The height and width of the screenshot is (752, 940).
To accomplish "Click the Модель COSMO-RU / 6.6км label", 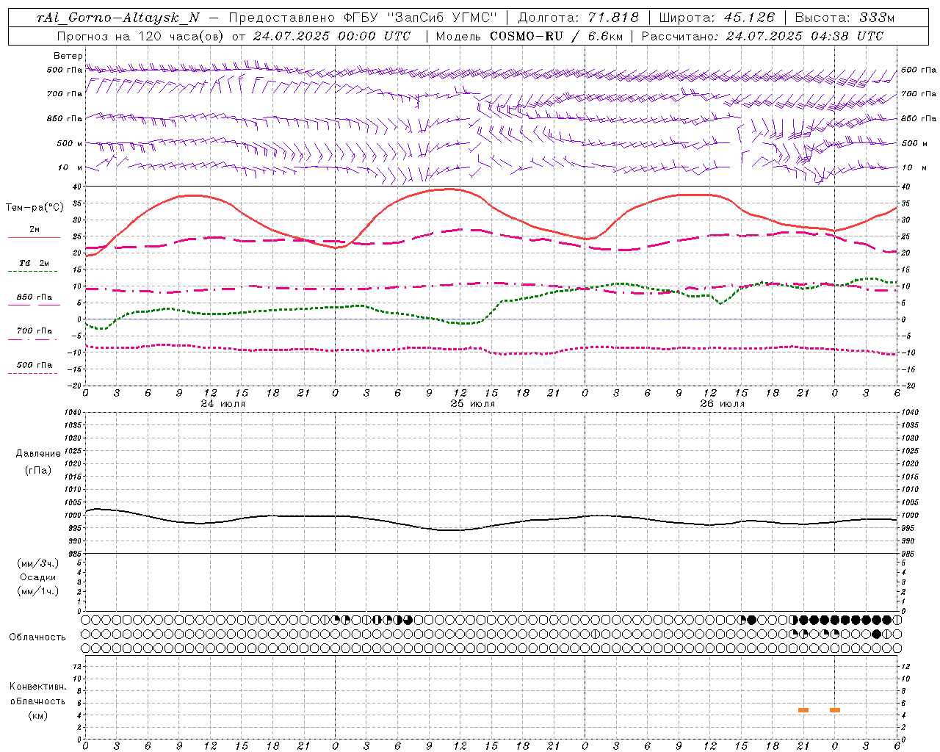I will (x=529, y=36).
